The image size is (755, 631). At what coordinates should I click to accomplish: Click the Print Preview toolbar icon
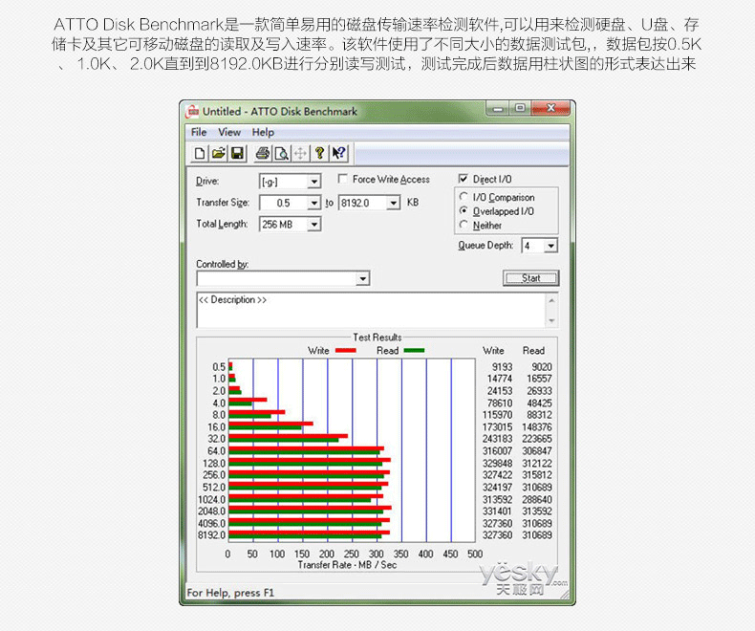coord(282,154)
